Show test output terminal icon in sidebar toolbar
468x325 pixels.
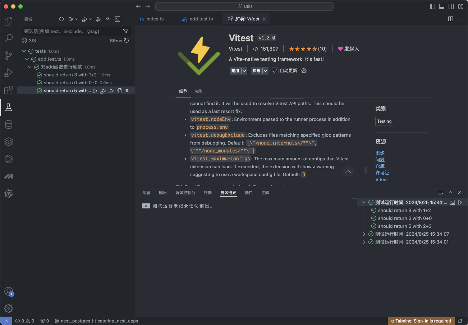click(118, 19)
